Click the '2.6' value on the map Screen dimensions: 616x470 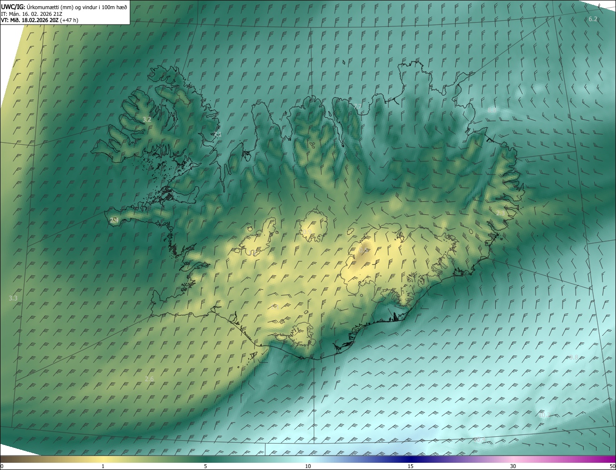click(x=149, y=379)
